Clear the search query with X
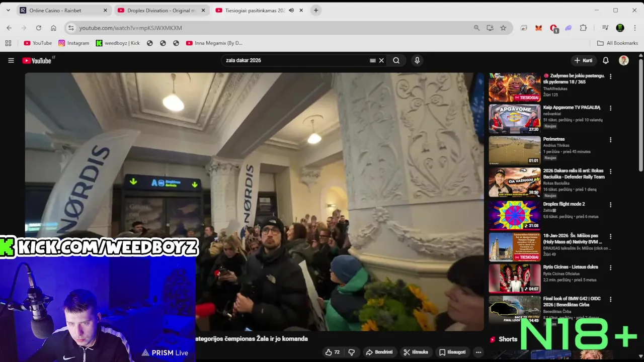Viewport: 644px width, 362px height. pyautogui.click(x=381, y=60)
